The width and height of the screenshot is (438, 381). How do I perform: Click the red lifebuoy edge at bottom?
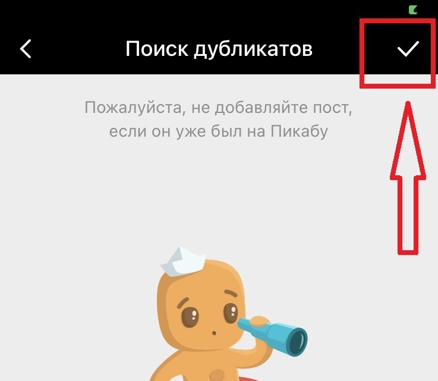(x=248, y=379)
